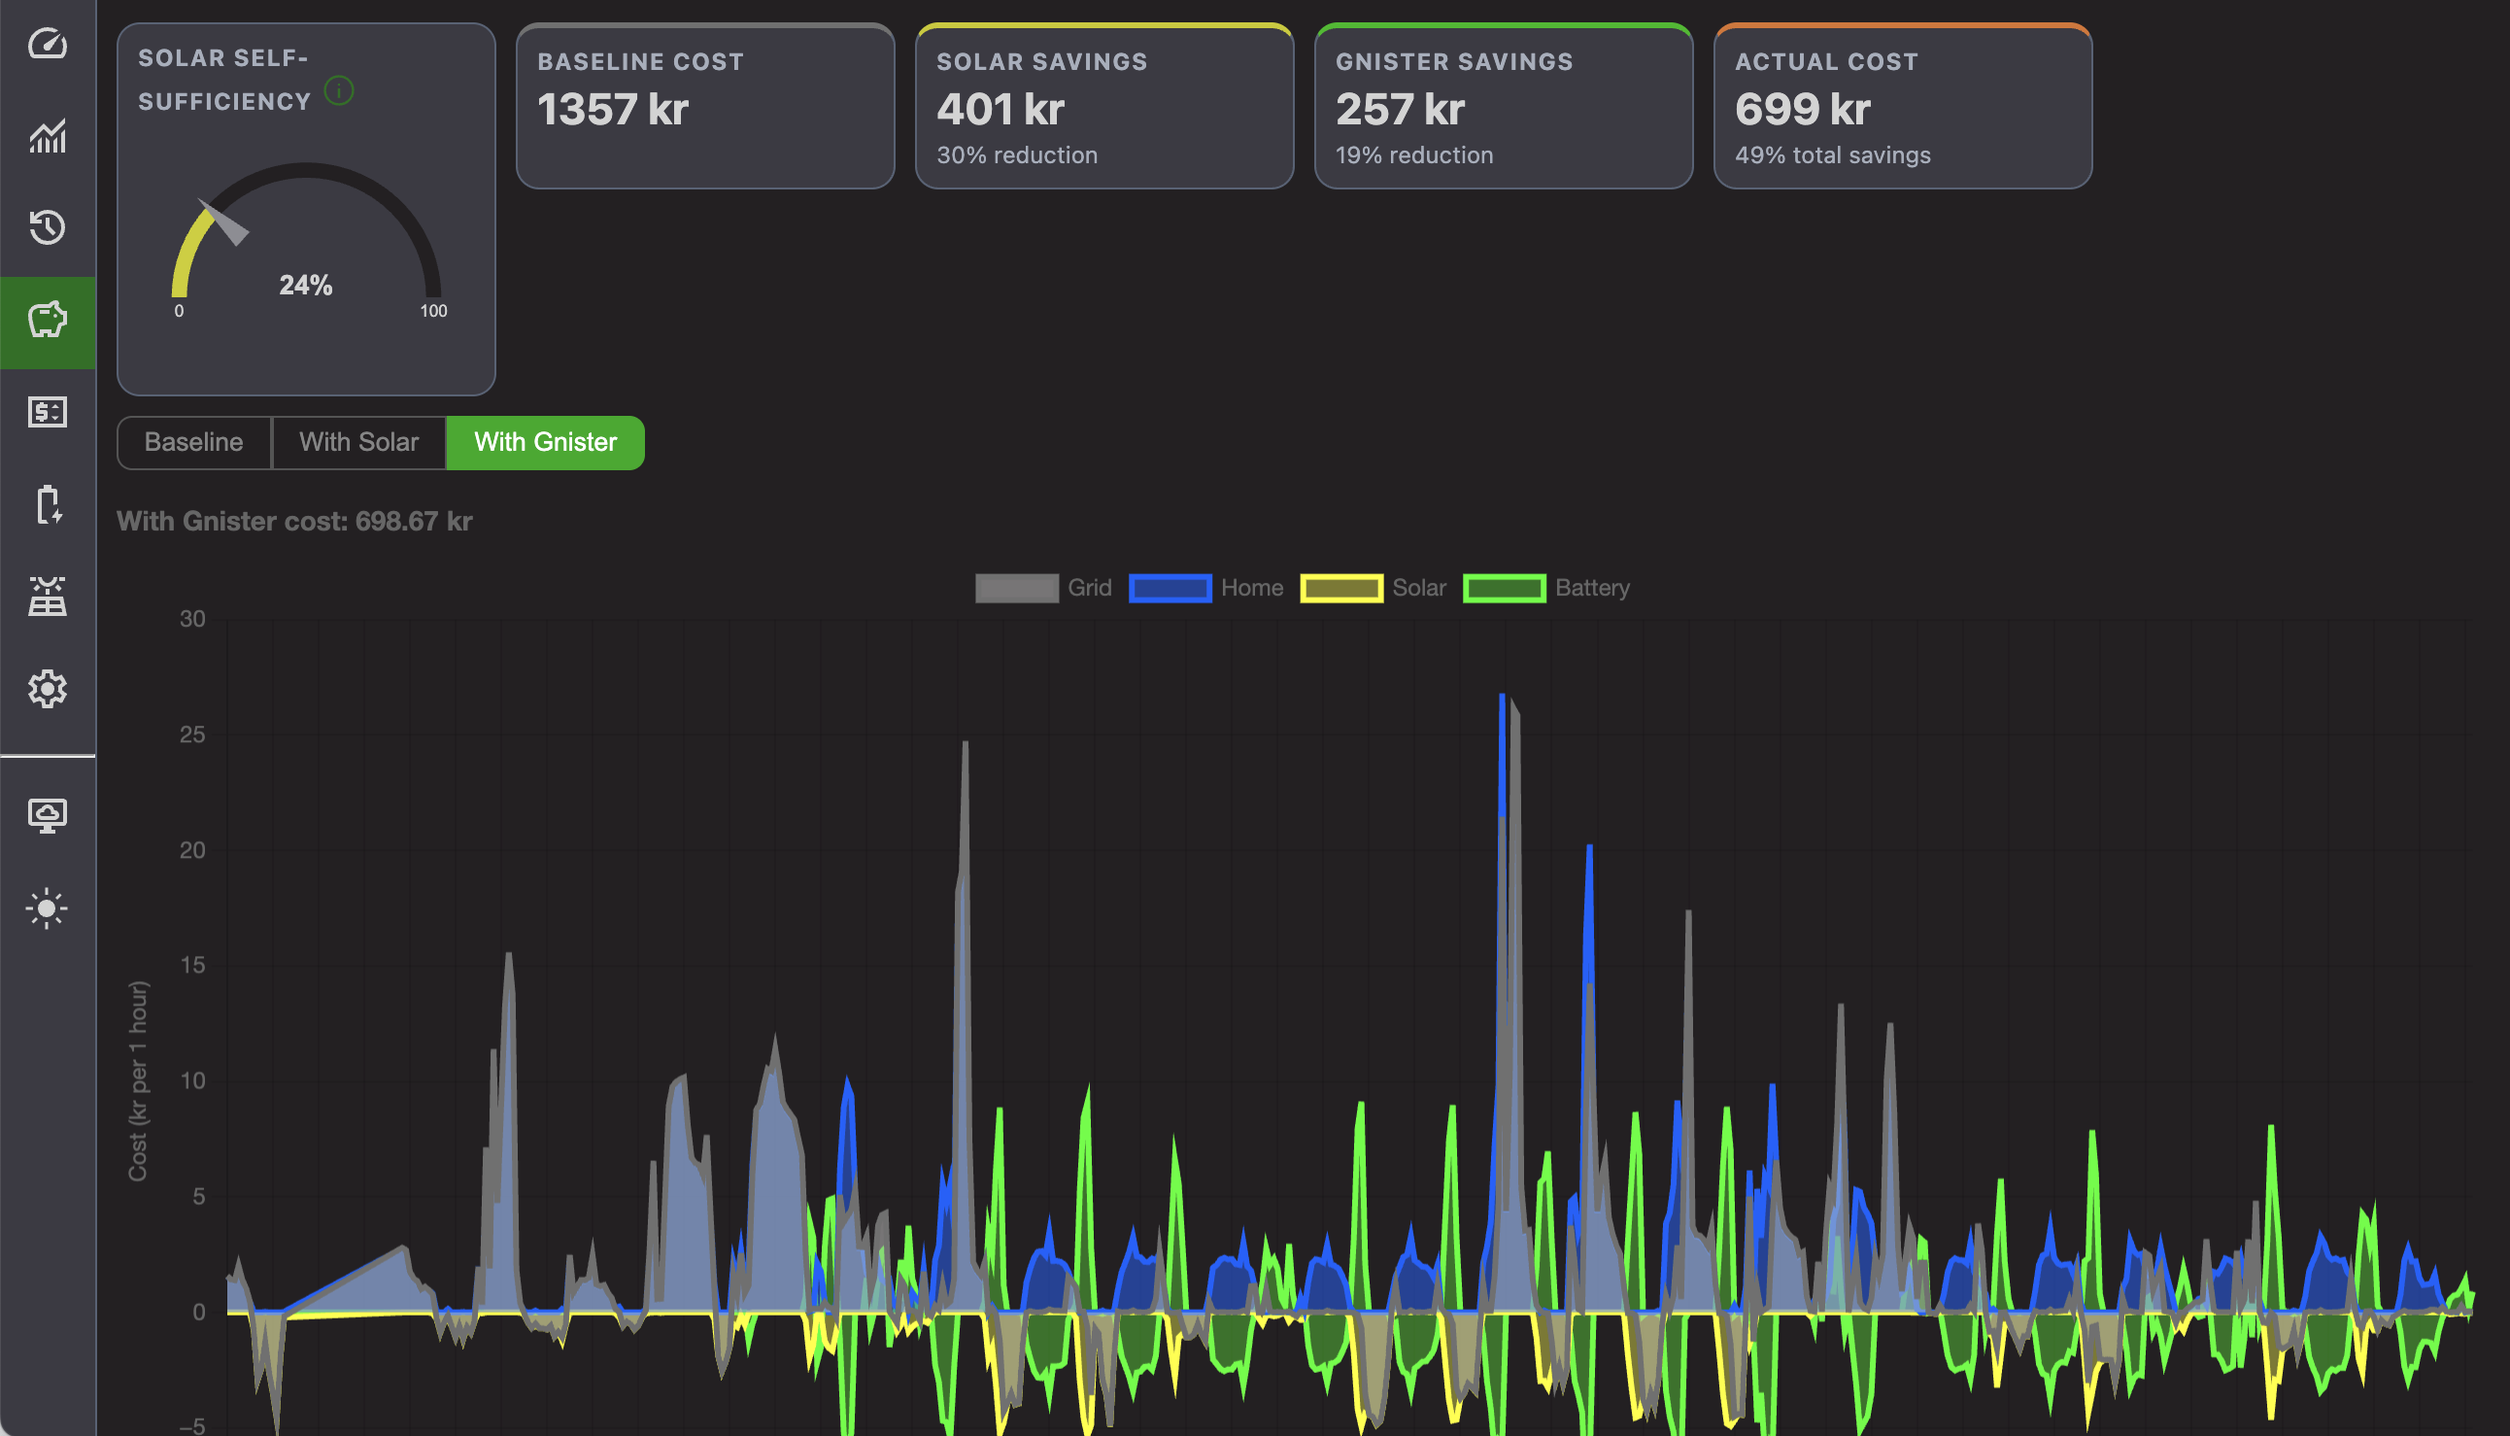
Task: Toggle Solar series in chart legend
Action: (x=1374, y=588)
